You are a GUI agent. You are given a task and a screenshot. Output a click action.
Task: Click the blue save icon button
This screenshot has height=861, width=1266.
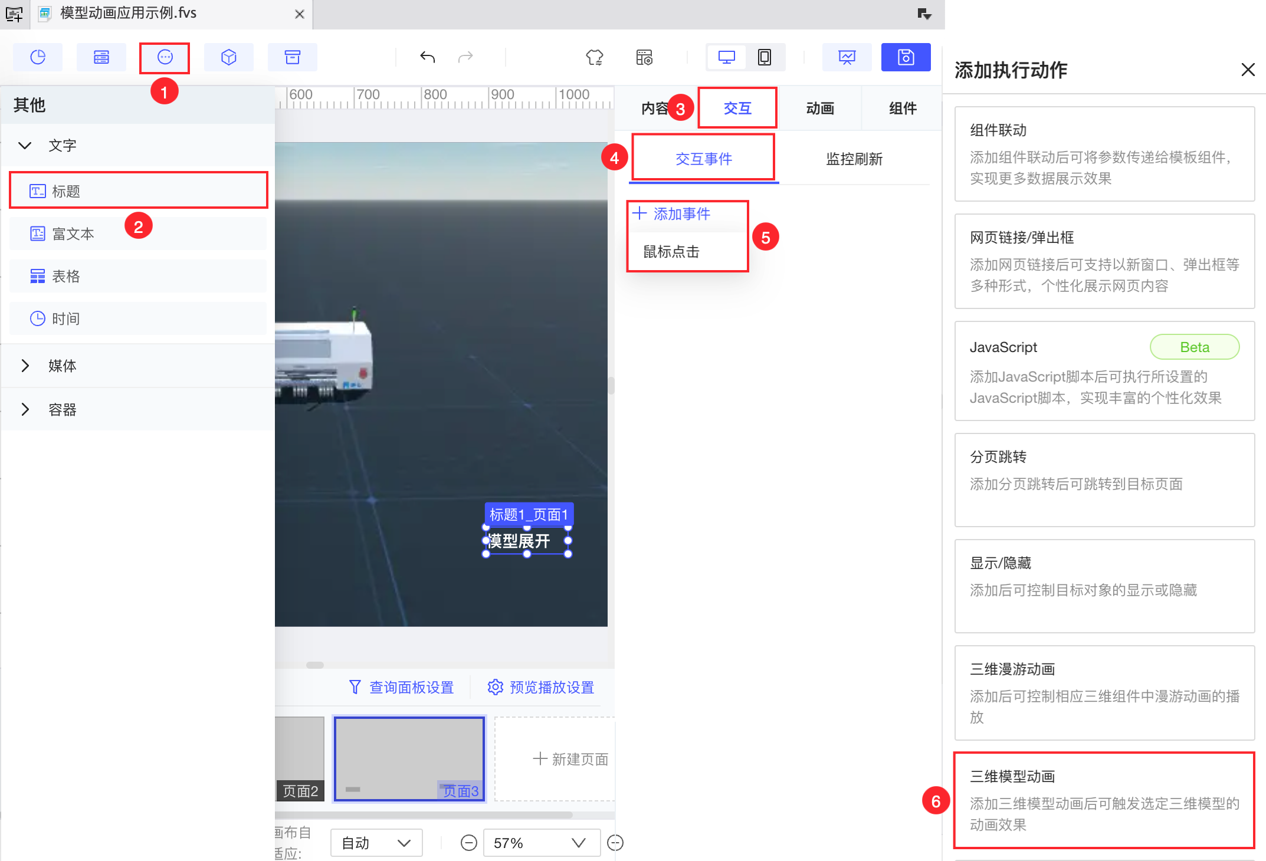click(x=906, y=57)
